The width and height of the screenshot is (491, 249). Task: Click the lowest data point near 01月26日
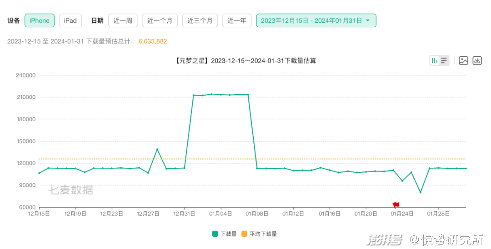420,192
